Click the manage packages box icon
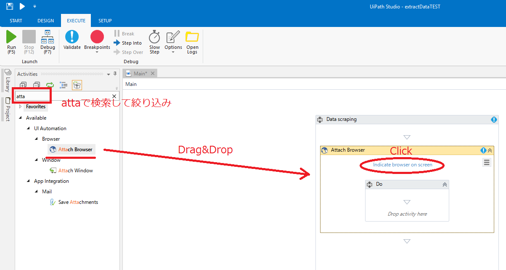 click(77, 85)
